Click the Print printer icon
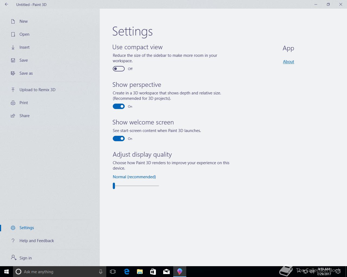The width and height of the screenshot is (347, 277). pos(13,103)
